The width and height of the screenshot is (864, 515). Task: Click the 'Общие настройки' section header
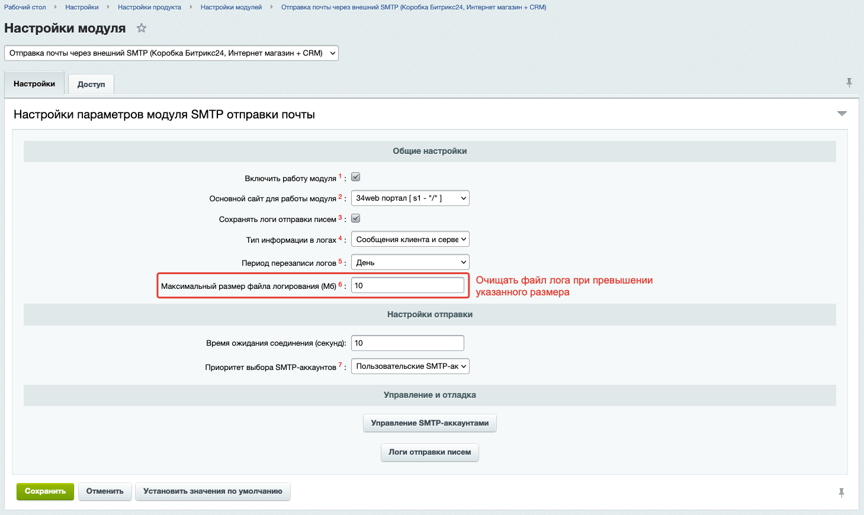click(x=430, y=151)
